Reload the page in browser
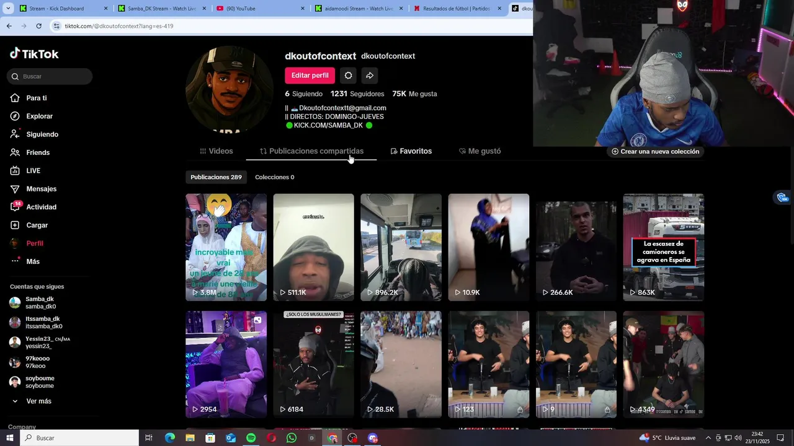794x446 pixels. (x=38, y=26)
